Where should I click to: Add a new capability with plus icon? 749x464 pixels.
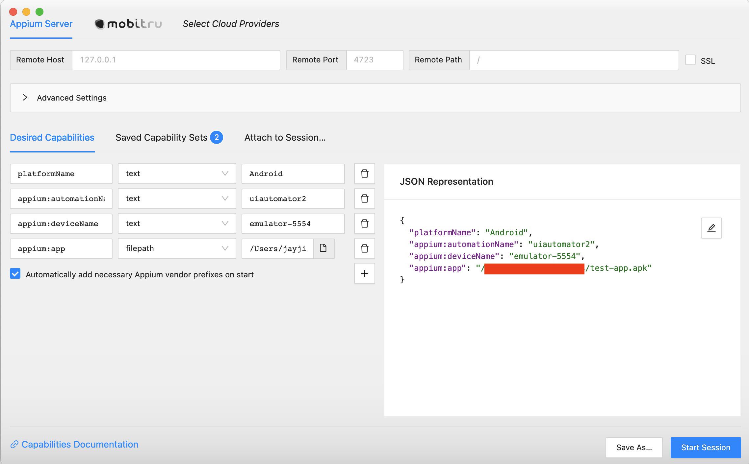[x=364, y=273]
